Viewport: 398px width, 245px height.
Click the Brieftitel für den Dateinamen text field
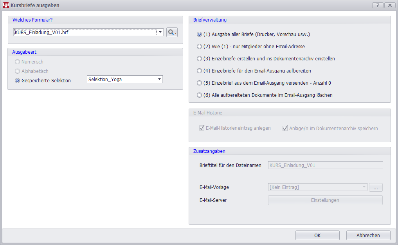(325, 165)
